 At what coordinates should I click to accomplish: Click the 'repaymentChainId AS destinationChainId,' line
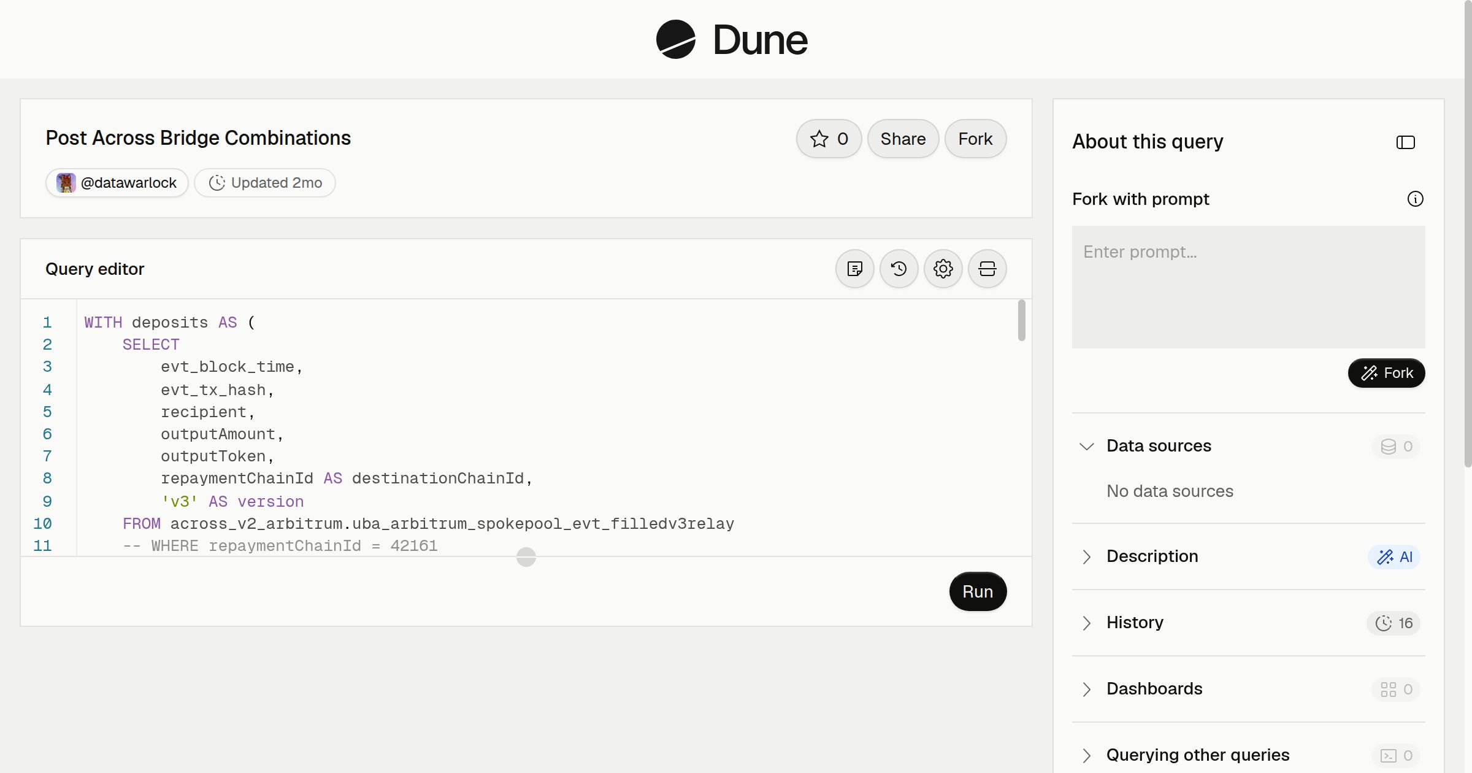pos(347,479)
